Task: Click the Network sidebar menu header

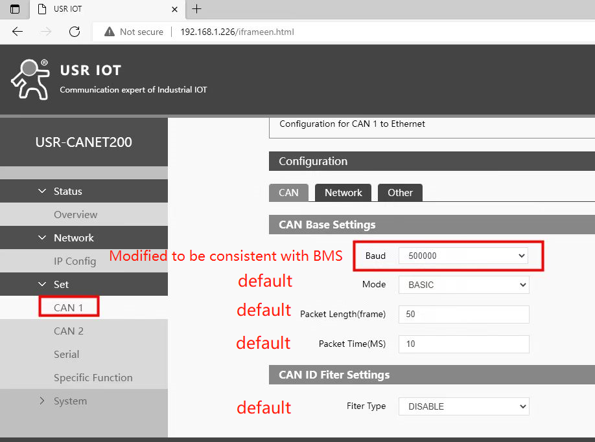Action: click(84, 238)
